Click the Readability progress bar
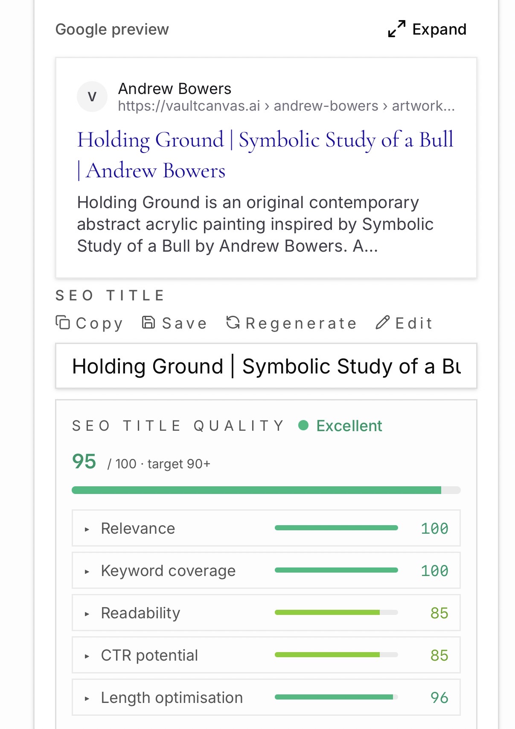This screenshot has width=515, height=729. (x=336, y=613)
